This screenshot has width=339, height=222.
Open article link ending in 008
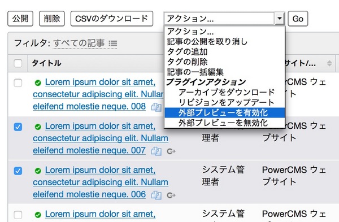[98, 94]
